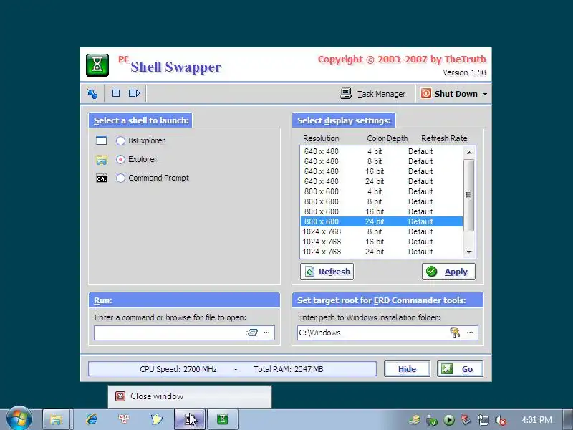Click the display list scroll up arrow

coord(469,152)
